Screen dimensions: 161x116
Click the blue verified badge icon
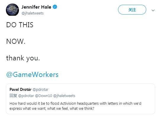(55, 7)
